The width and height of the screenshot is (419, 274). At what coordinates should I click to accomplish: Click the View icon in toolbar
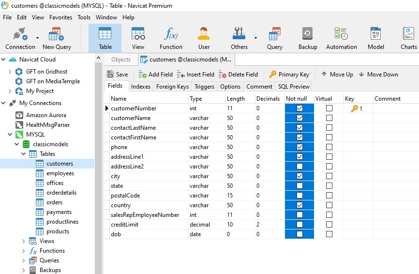click(x=138, y=38)
